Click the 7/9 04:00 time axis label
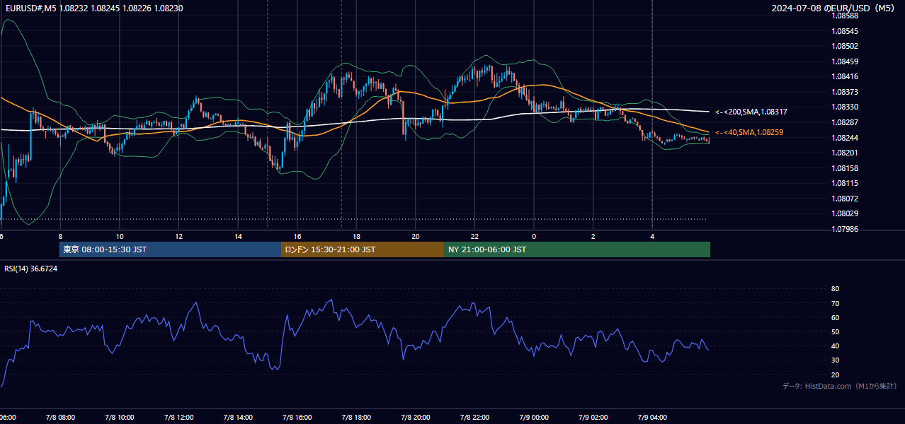The image size is (905, 424). click(x=652, y=418)
